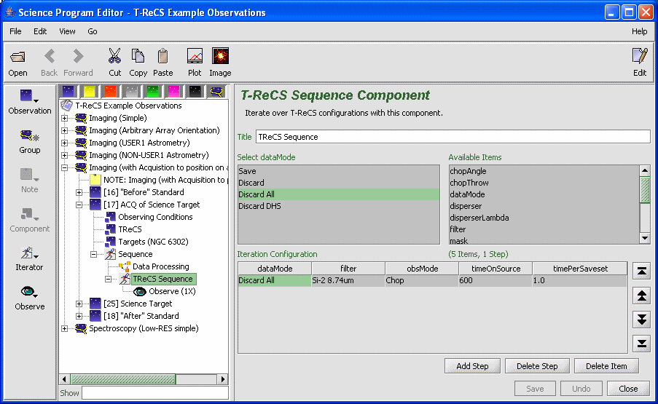658x404 pixels.
Task: Click the Delete Step button
Action: (537, 366)
